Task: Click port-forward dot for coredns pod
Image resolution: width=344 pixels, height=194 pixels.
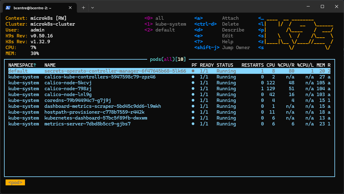Action: coord(193,100)
